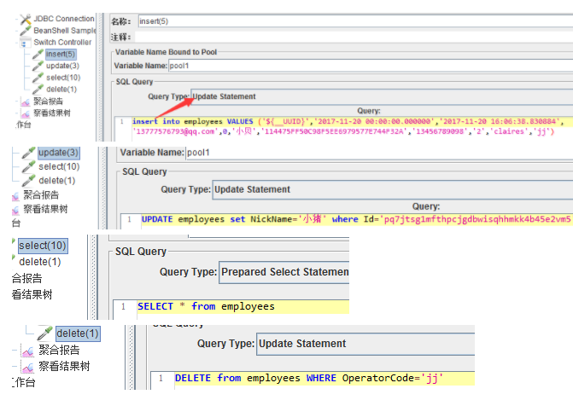The width and height of the screenshot is (573, 406).
Task: Click pipette icon of select(10) in insert(5) view
Action: coord(38,78)
